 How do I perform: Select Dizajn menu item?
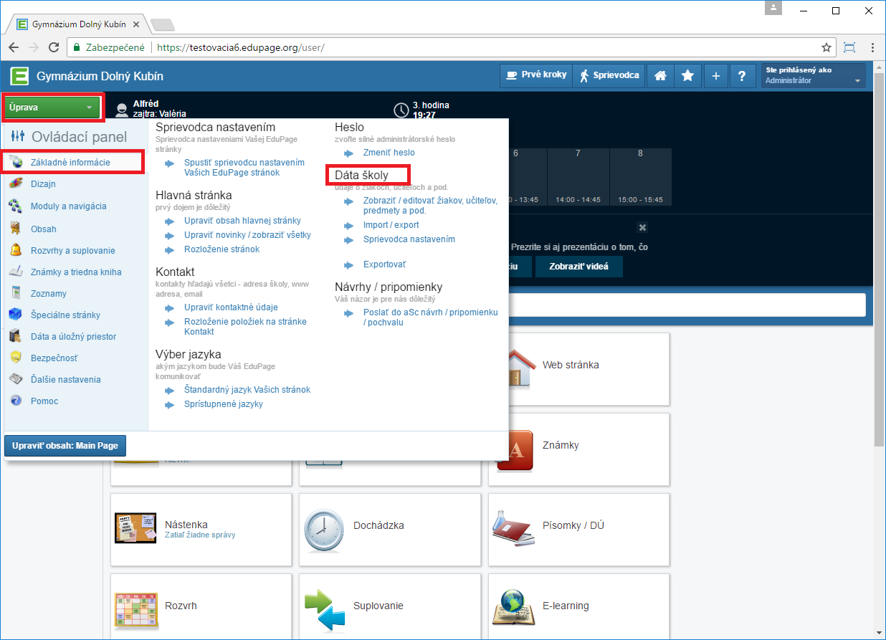tap(43, 184)
